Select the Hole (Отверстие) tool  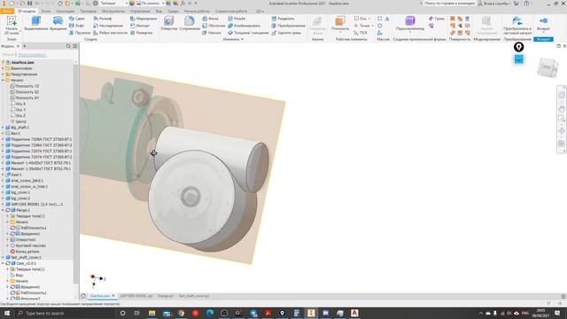pos(169,23)
